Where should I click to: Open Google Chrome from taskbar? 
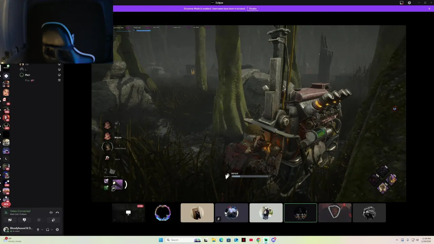(x=258, y=240)
